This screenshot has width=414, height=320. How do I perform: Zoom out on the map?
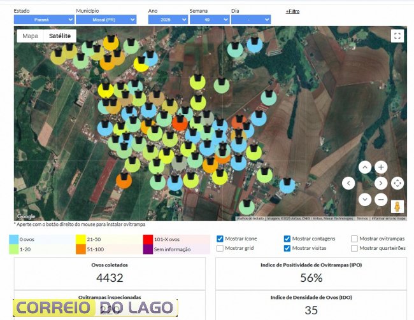[x=381, y=199]
